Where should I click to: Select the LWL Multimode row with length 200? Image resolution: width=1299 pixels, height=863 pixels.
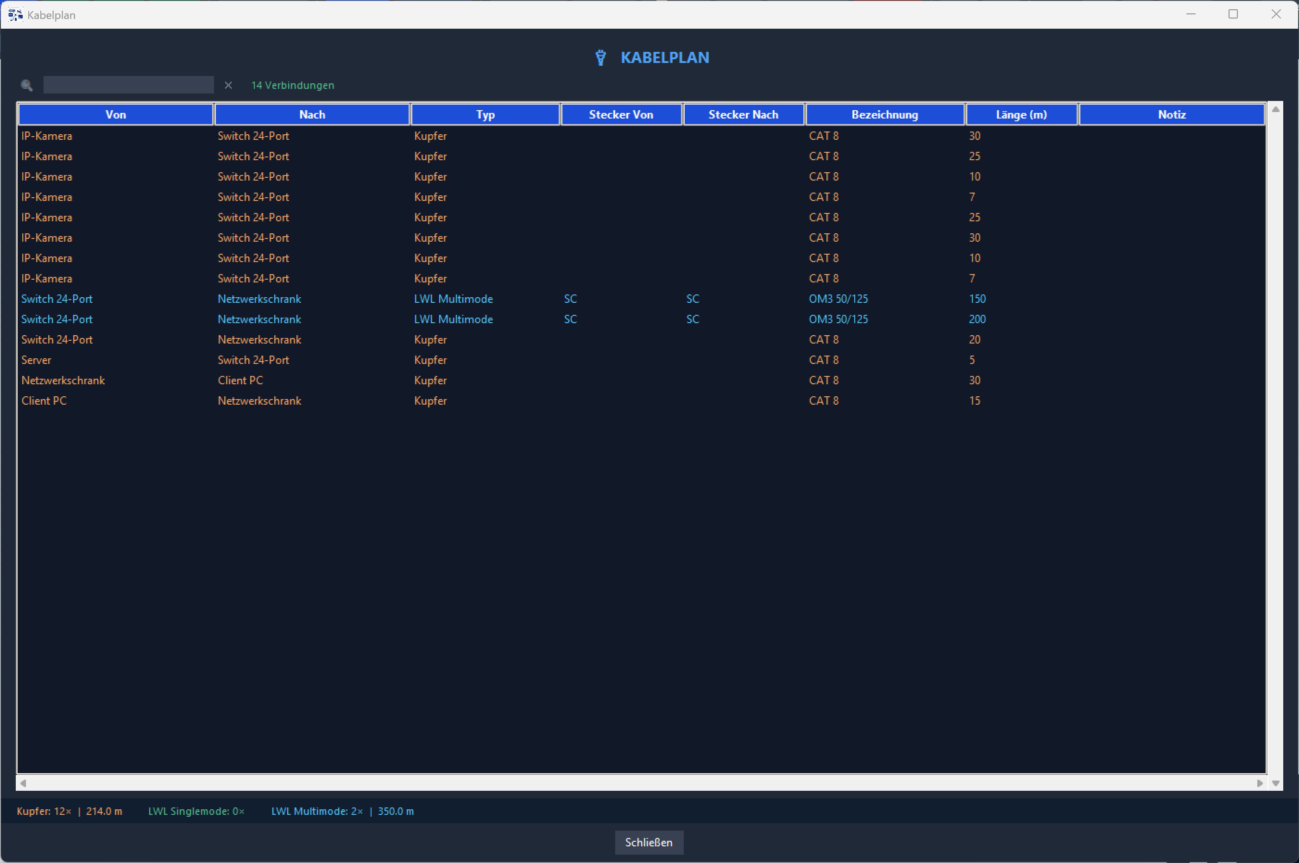[x=642, y=319]
